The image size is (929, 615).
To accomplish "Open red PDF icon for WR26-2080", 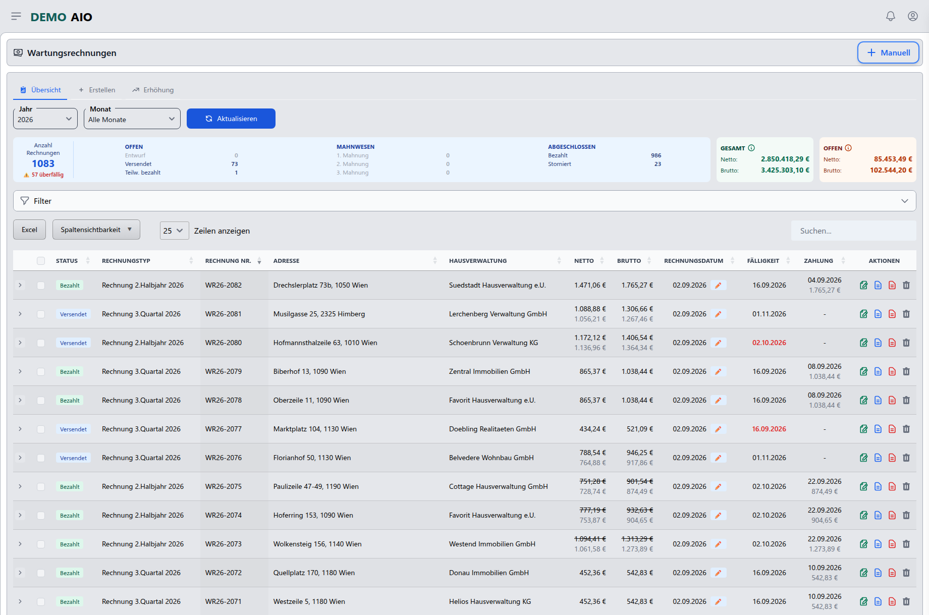I will tap(892, 343).
